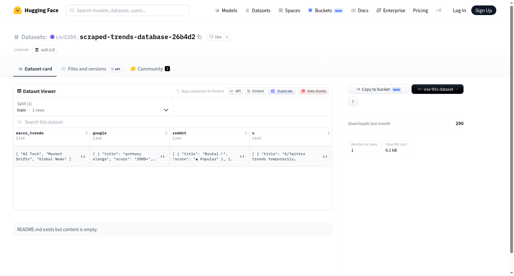Click the heart like button

tap(215, 37)
